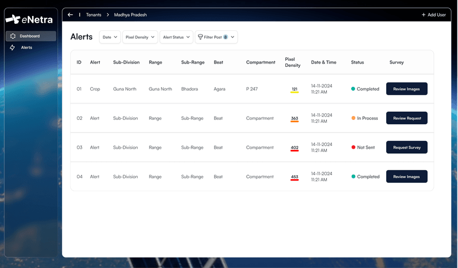This screenshot has width=458, height=268.
Task: Click the yellow pixel density bar under 121
Action: [x=294, y=93]
